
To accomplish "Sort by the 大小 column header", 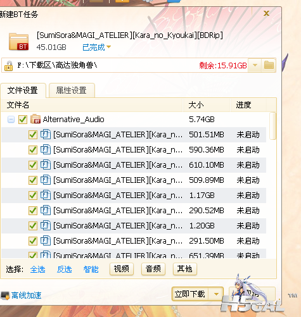I will click(206, 105).
